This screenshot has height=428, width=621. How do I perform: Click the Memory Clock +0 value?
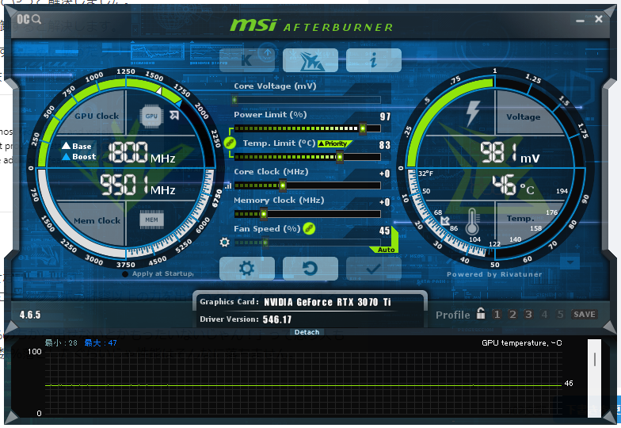pos(385,202)
